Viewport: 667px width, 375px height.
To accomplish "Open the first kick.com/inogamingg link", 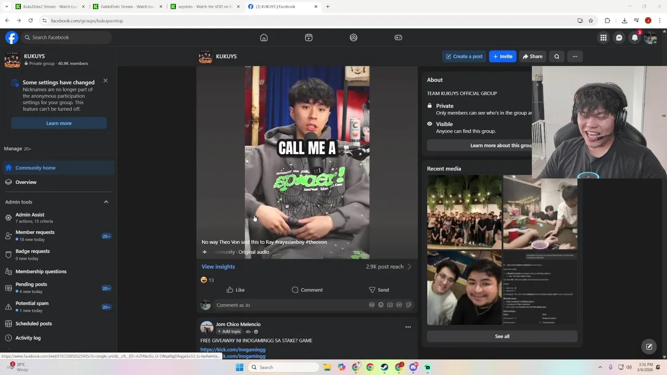I will click(233, 349).
